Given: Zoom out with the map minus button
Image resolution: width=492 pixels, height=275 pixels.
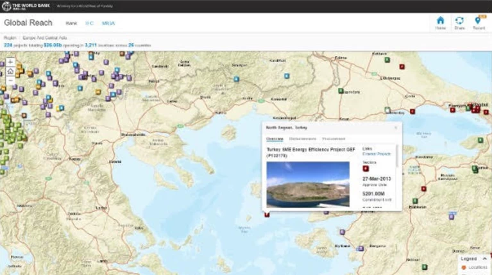Looking at the screenshot, I should pos(10,81).
